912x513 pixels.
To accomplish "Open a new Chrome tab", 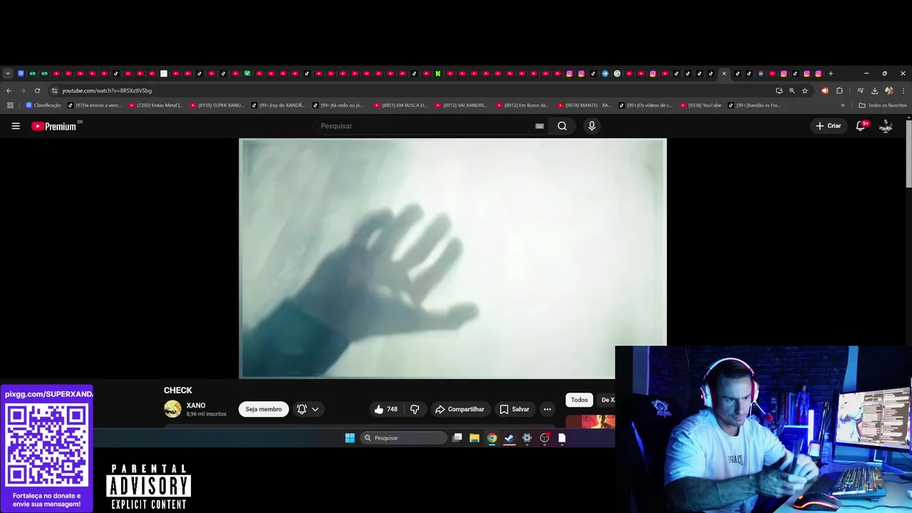I will pyautogui.click(x=831, y=73).
